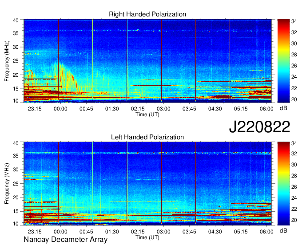The image size is (302, 245).
Task: Click the 28 value on right-handed colorbar
Action: (294, 55)
